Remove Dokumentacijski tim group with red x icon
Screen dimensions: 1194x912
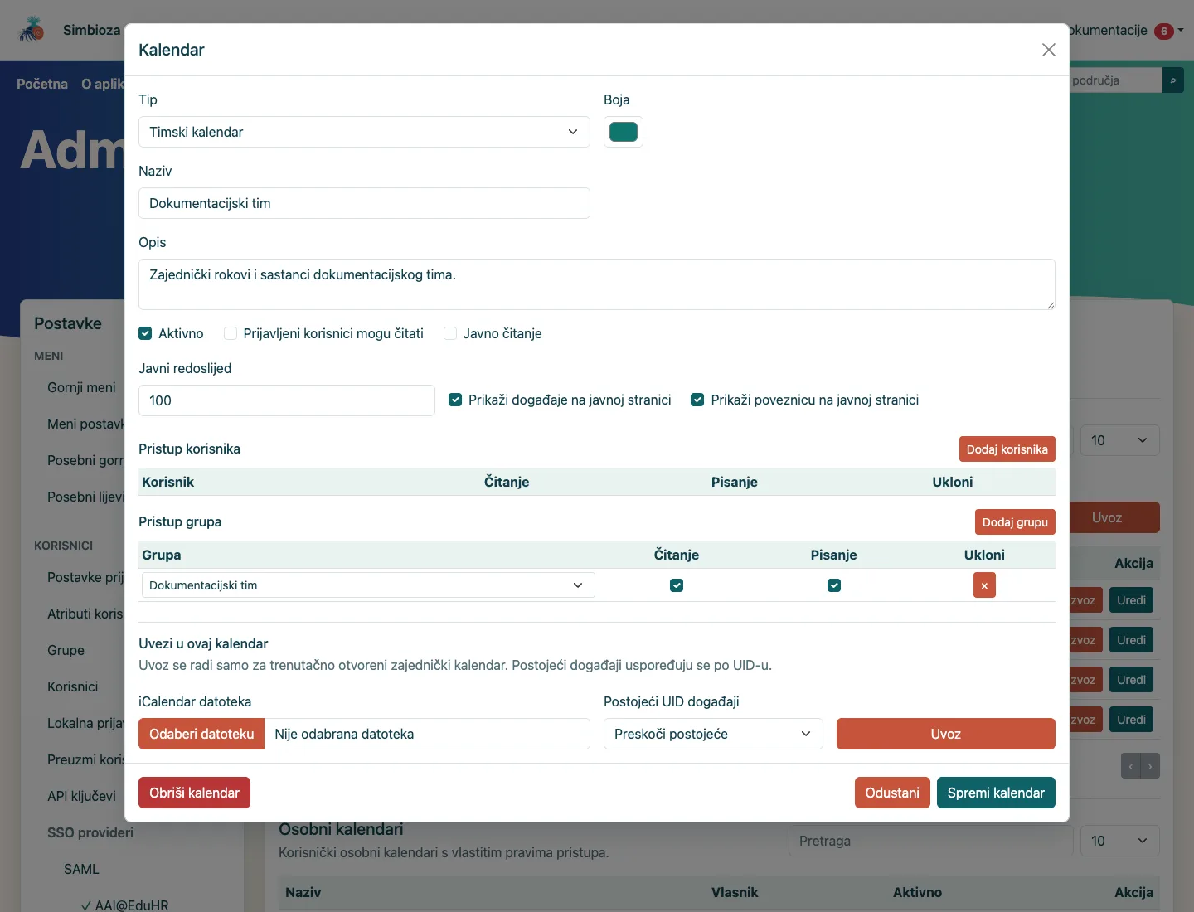984,585
